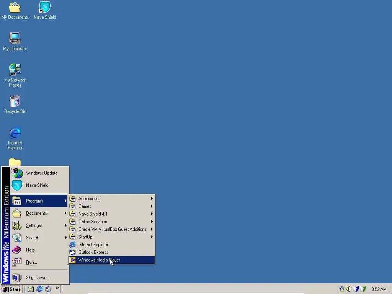Choose Shut Down... in Start menu
Image resolution: width=392 pixels, height=294 pixels.
[39, 278]
